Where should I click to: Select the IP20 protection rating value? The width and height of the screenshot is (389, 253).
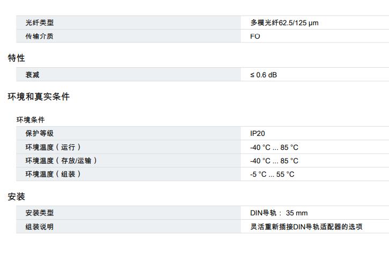[258, 133]
